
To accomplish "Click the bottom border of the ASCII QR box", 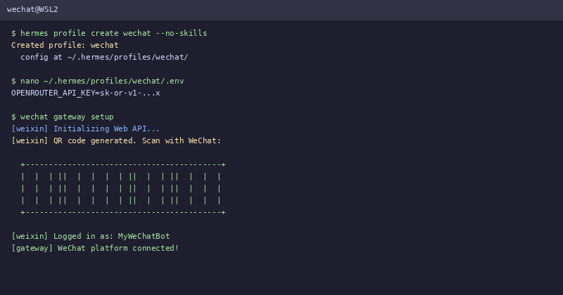I will pyautogui.click(x=122, y=213).
